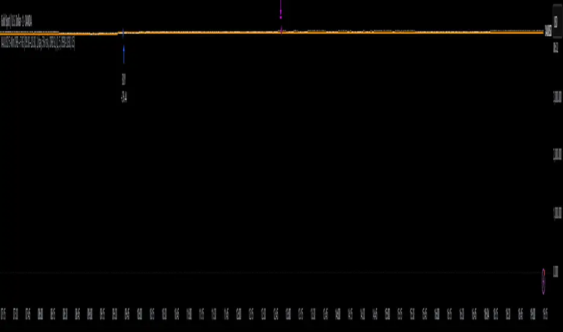Click the current price label at the end of the orange line

(549, 31)
